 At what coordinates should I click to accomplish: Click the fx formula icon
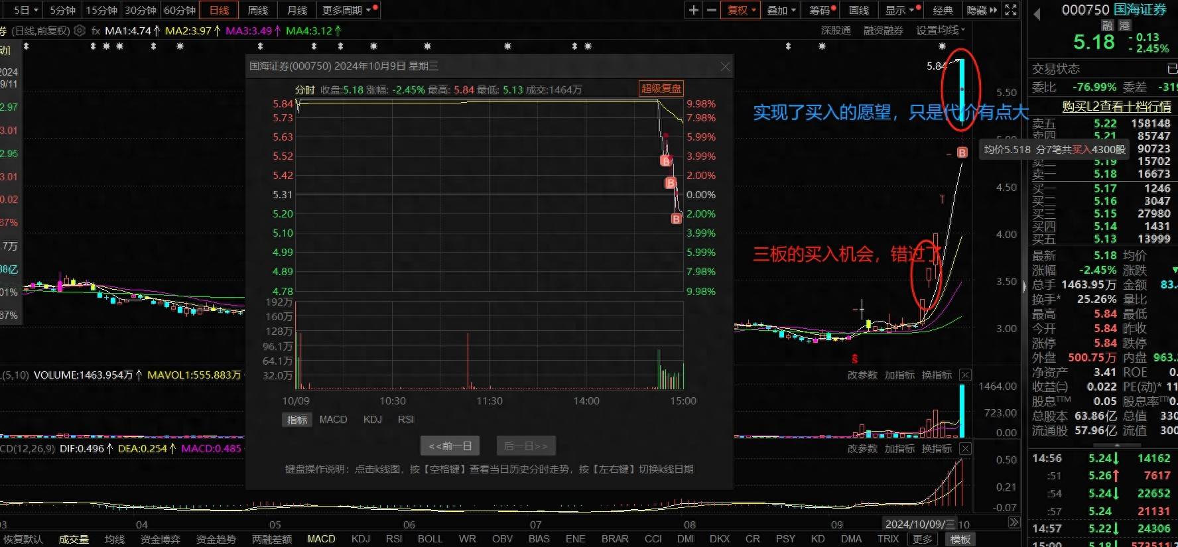[x=96, y=30]
